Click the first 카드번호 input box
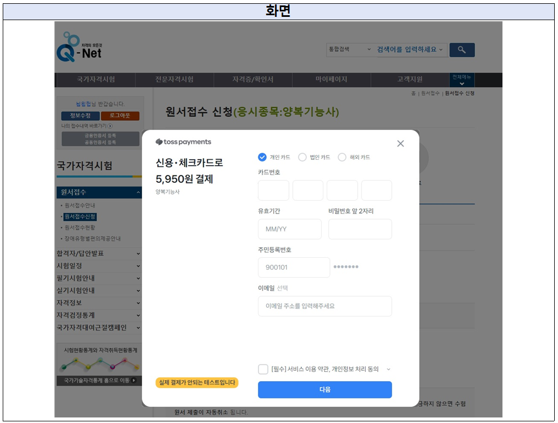Image resolution: width=558 pixels, height=423 pixels. pyautogui.click(x=273, y=190)
